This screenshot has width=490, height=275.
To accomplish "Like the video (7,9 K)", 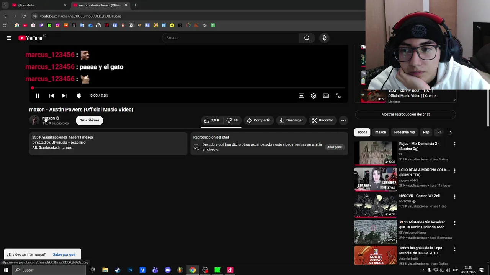I will pos(212,120).
